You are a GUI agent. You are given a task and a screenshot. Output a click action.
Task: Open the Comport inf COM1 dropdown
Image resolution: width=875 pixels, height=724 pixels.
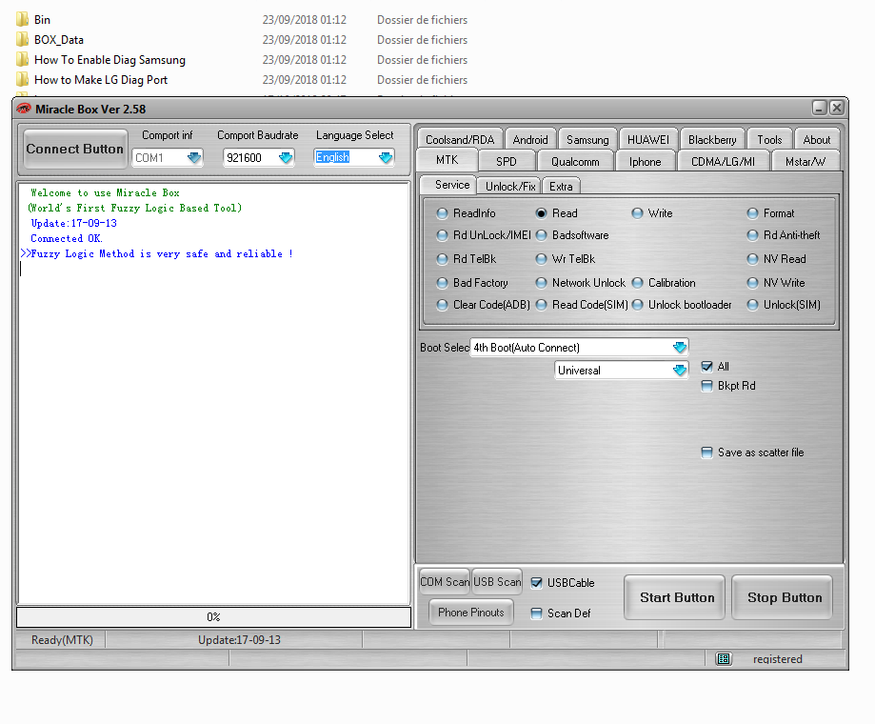tap(193, 158)
